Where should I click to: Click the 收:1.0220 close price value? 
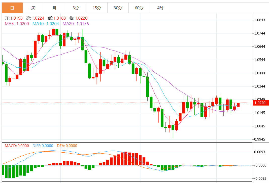pyautogui.click(x=78, y=18)
